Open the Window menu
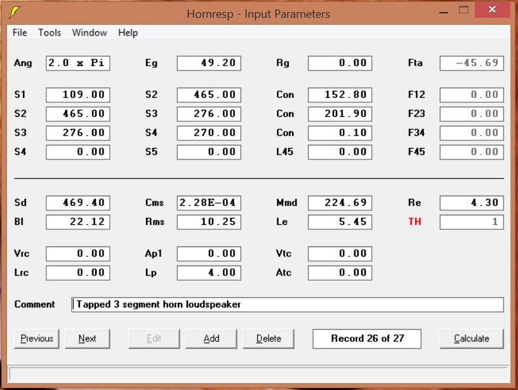This screenshot has height=390, width=518. [x=90, y=33]
